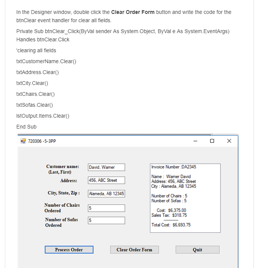Click the Process Order button
Image resolution: width=276 pixels, height=268 pixels.
coord(69,250)
